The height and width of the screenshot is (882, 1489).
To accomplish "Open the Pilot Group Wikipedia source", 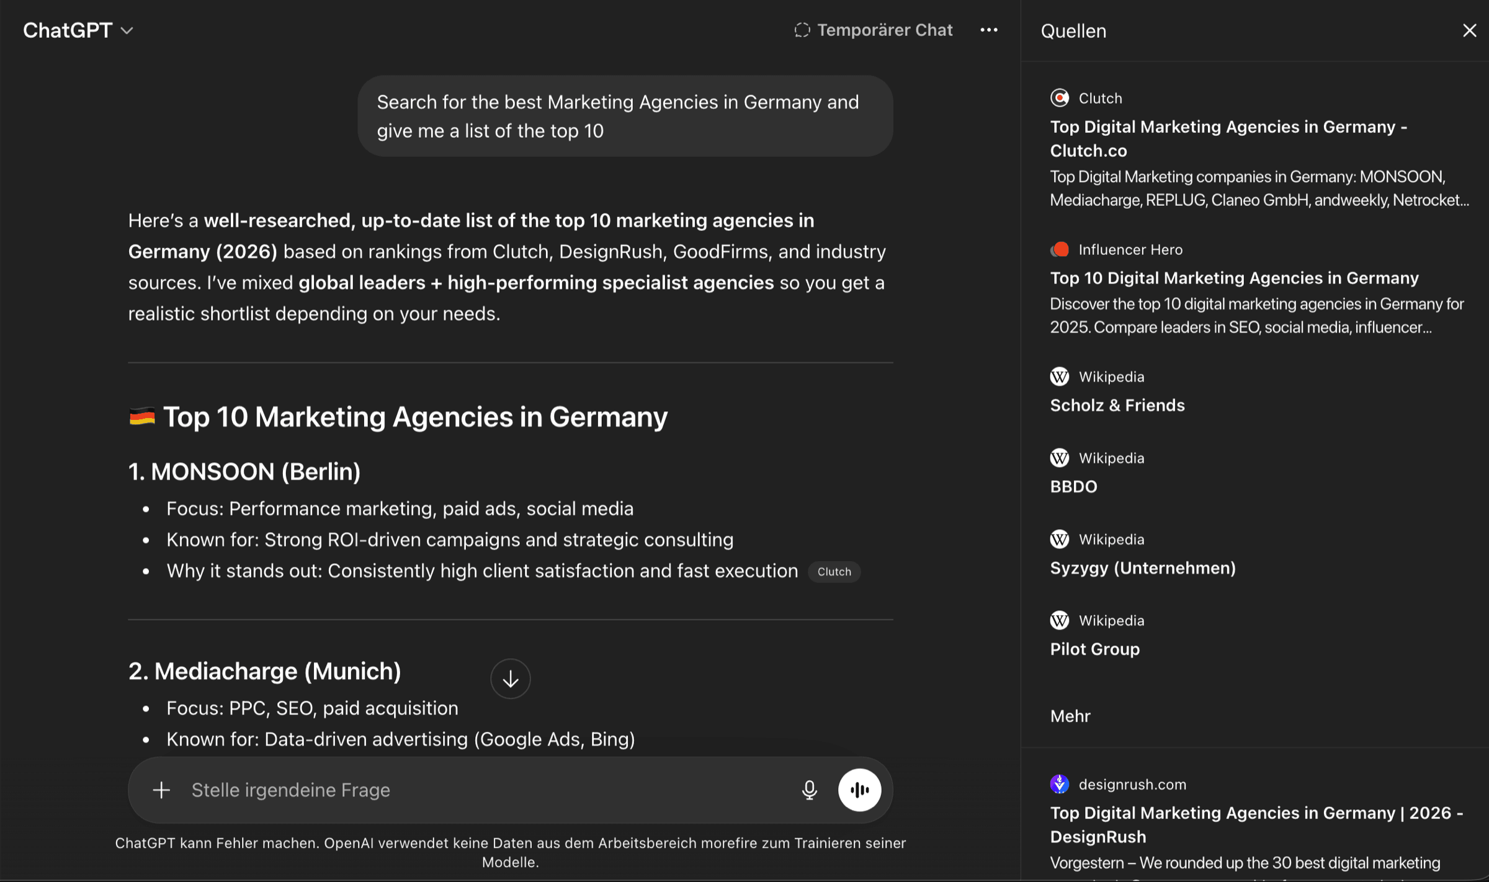I will click(x=1095, y=649).
